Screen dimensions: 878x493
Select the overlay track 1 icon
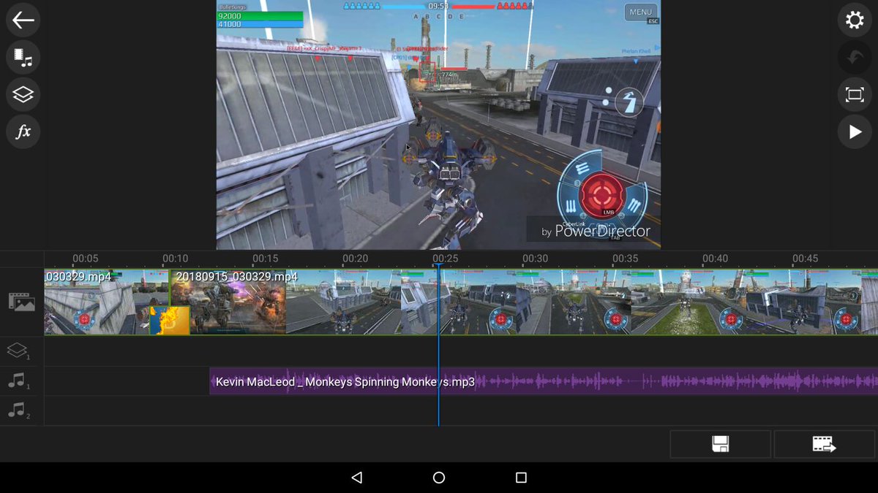18,351
